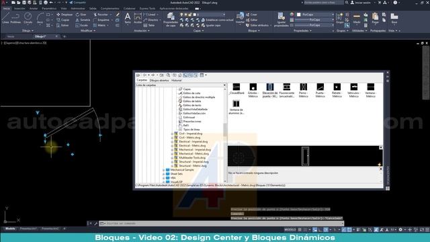430x242 pixels.
Task: Expand the Capas panel
Action: pos(199,31)
